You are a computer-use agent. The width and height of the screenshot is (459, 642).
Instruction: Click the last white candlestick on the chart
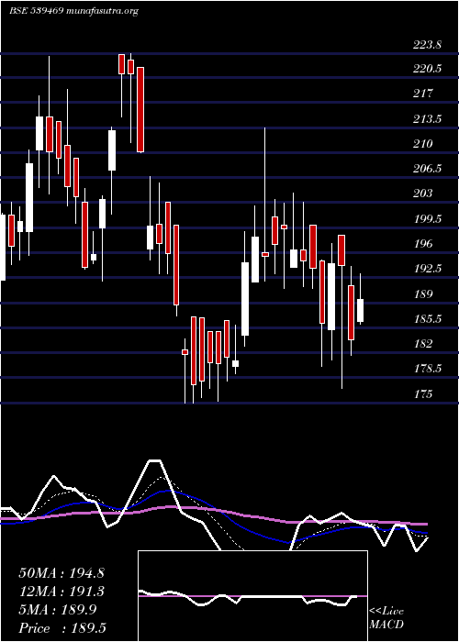[360, 310]
